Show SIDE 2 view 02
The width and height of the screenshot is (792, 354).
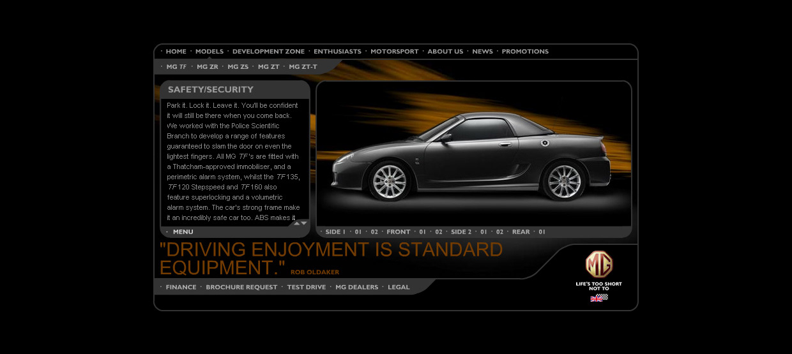tap(500, 232)
